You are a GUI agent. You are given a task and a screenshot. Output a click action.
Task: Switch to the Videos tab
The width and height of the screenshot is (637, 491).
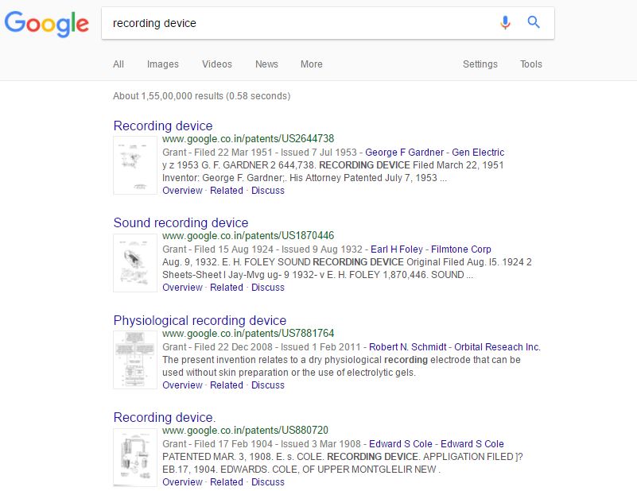pyautogui.click(x=217, y=64)
